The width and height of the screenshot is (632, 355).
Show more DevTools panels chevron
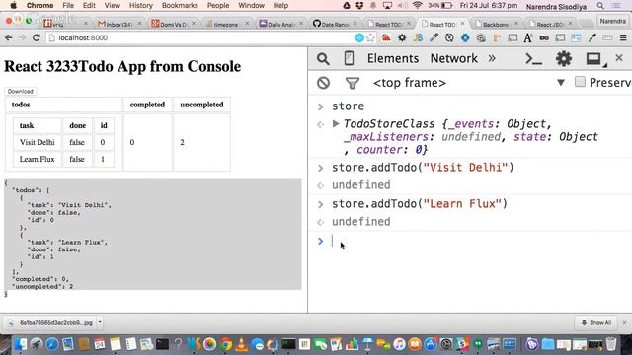[x=492, y=59]
